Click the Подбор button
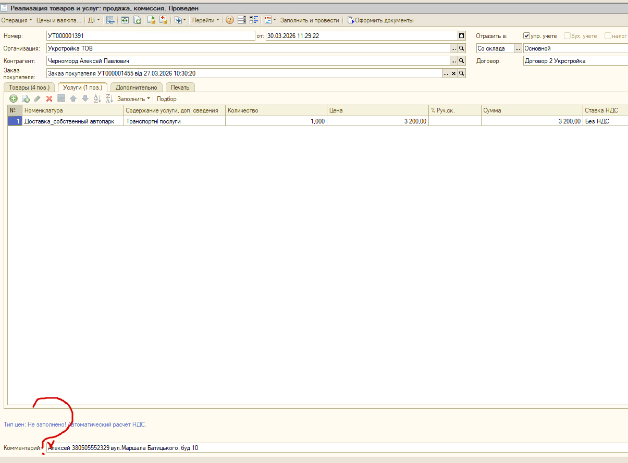628x463 pixels. point(167,98)
